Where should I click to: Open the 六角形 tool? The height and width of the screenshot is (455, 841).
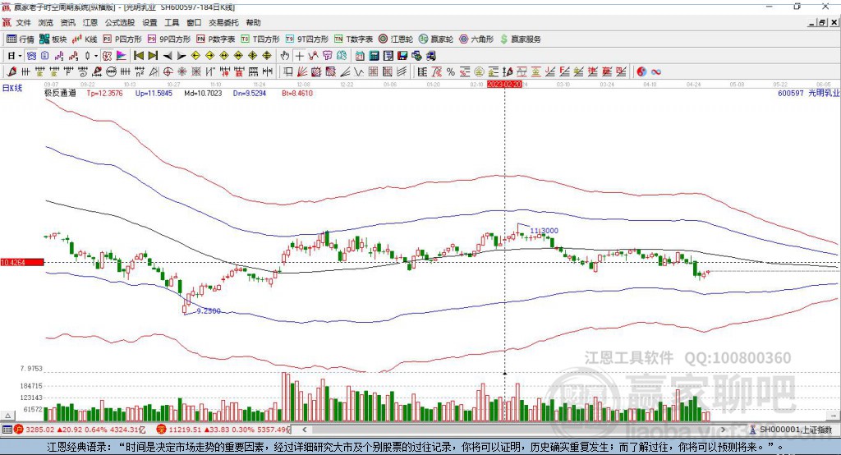coord(476,39)
